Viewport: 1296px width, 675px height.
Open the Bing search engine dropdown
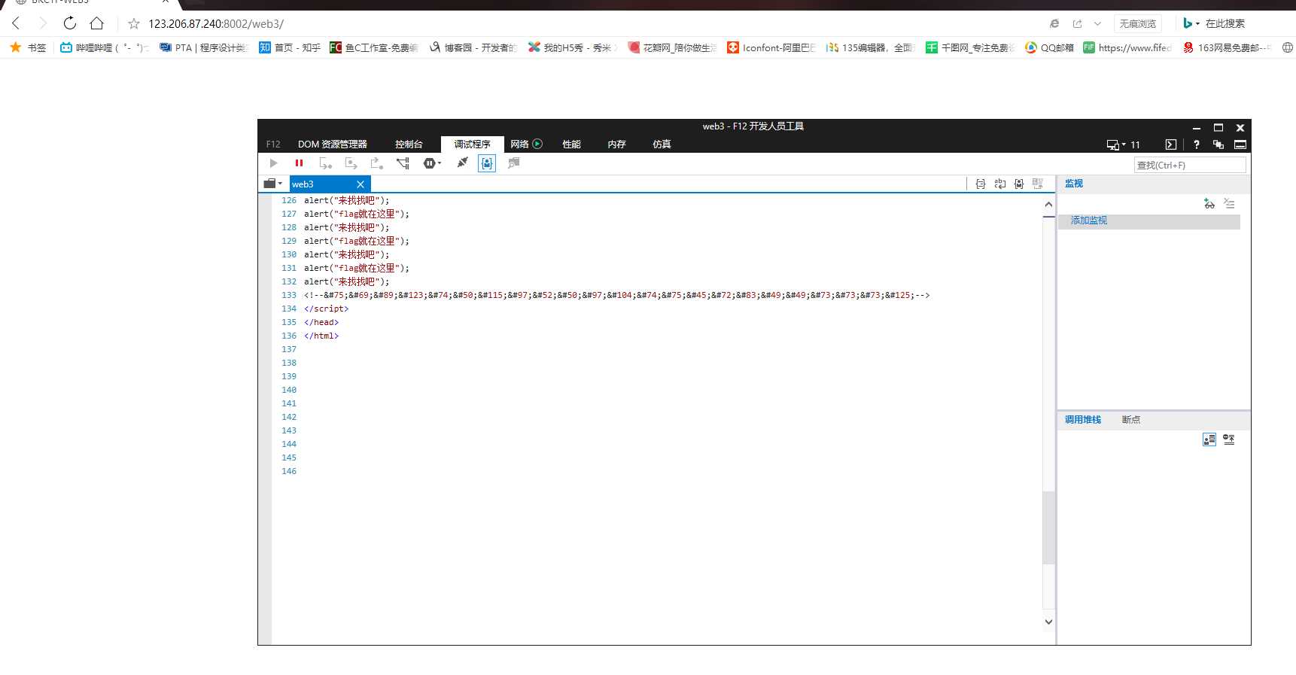click(x=1191, y=23)
